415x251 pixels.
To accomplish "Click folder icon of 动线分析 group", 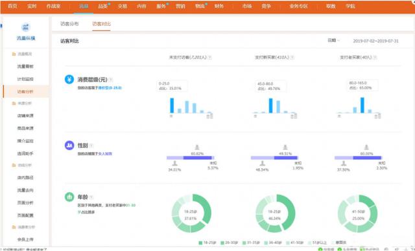I will pos(14,165).
